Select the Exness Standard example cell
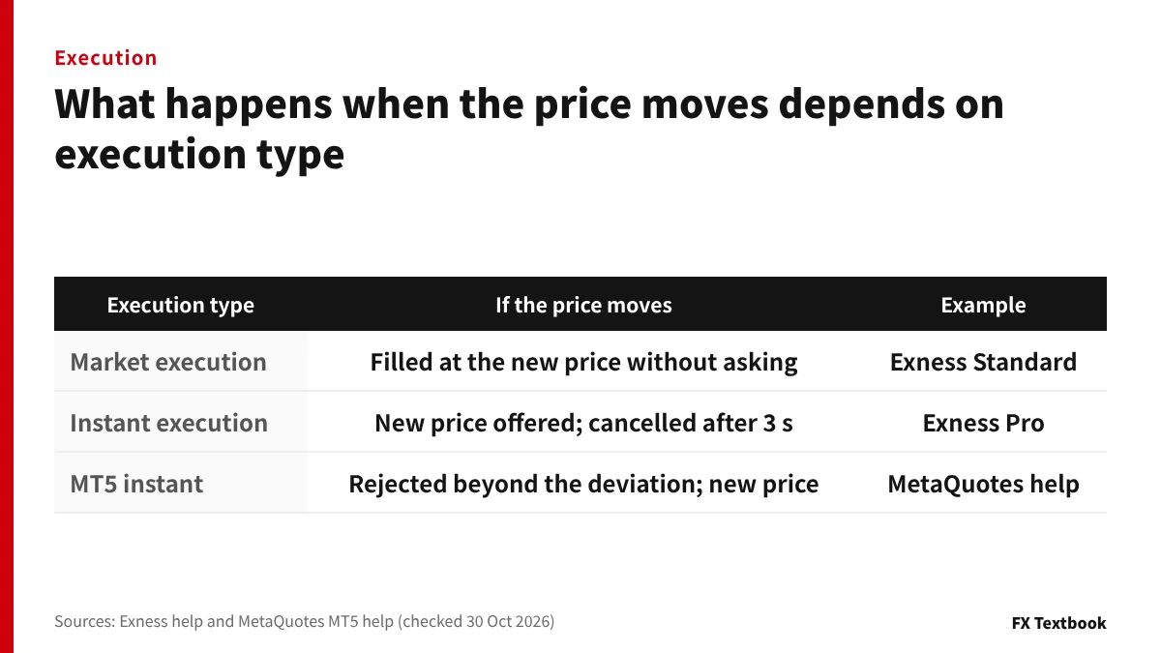 click(x=983, y=362)
